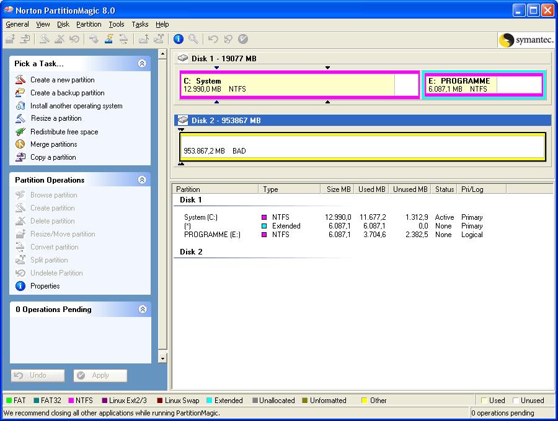558x421 pixels.
Task: Click the Apply button
Action: [100, 375]
